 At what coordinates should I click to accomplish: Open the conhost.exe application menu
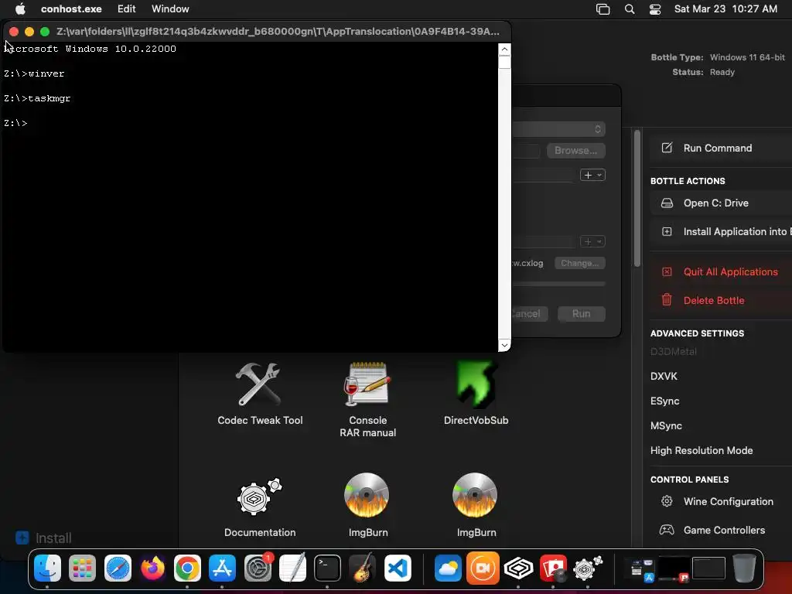point(71,9)
